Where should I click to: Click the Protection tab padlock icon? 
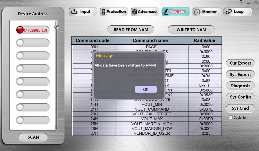(x=103, y=12)
